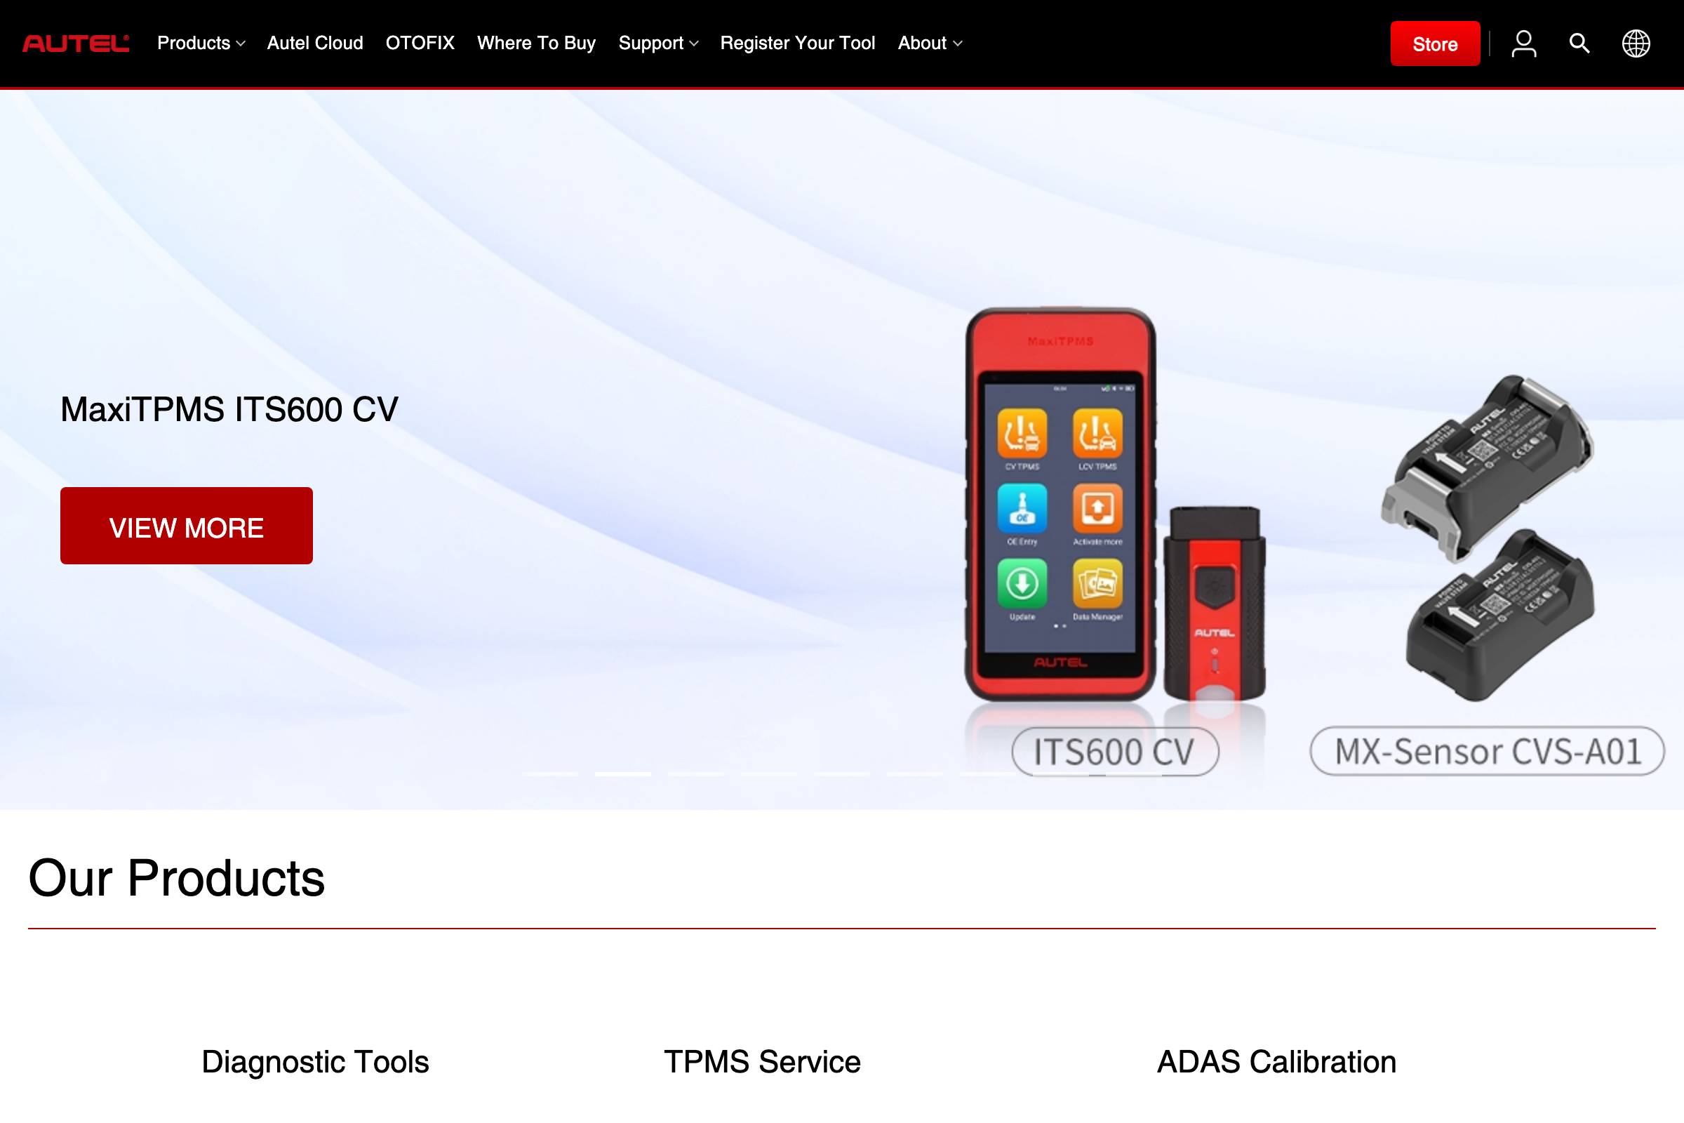Expand the About dropdown menu
The width and height of the screenshot is (1684, 1123).
coord(930,44)
